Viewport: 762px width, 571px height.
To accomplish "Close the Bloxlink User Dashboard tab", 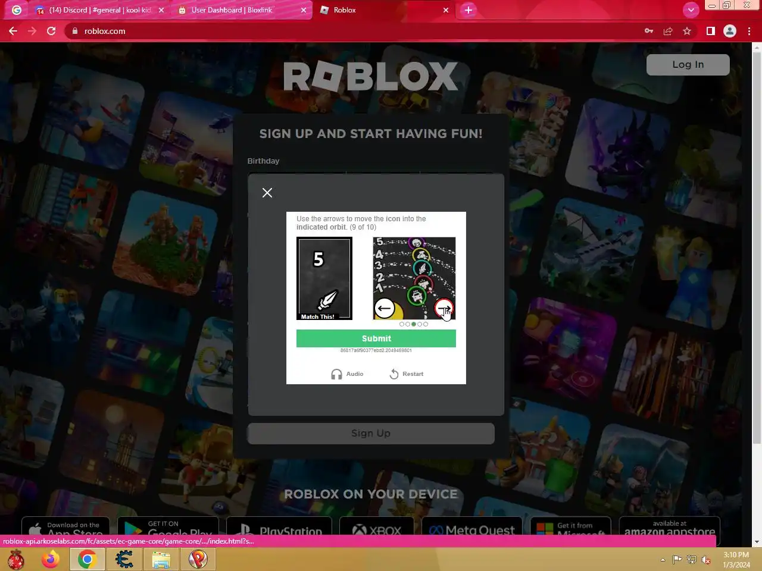I will (x=304, y=10).
